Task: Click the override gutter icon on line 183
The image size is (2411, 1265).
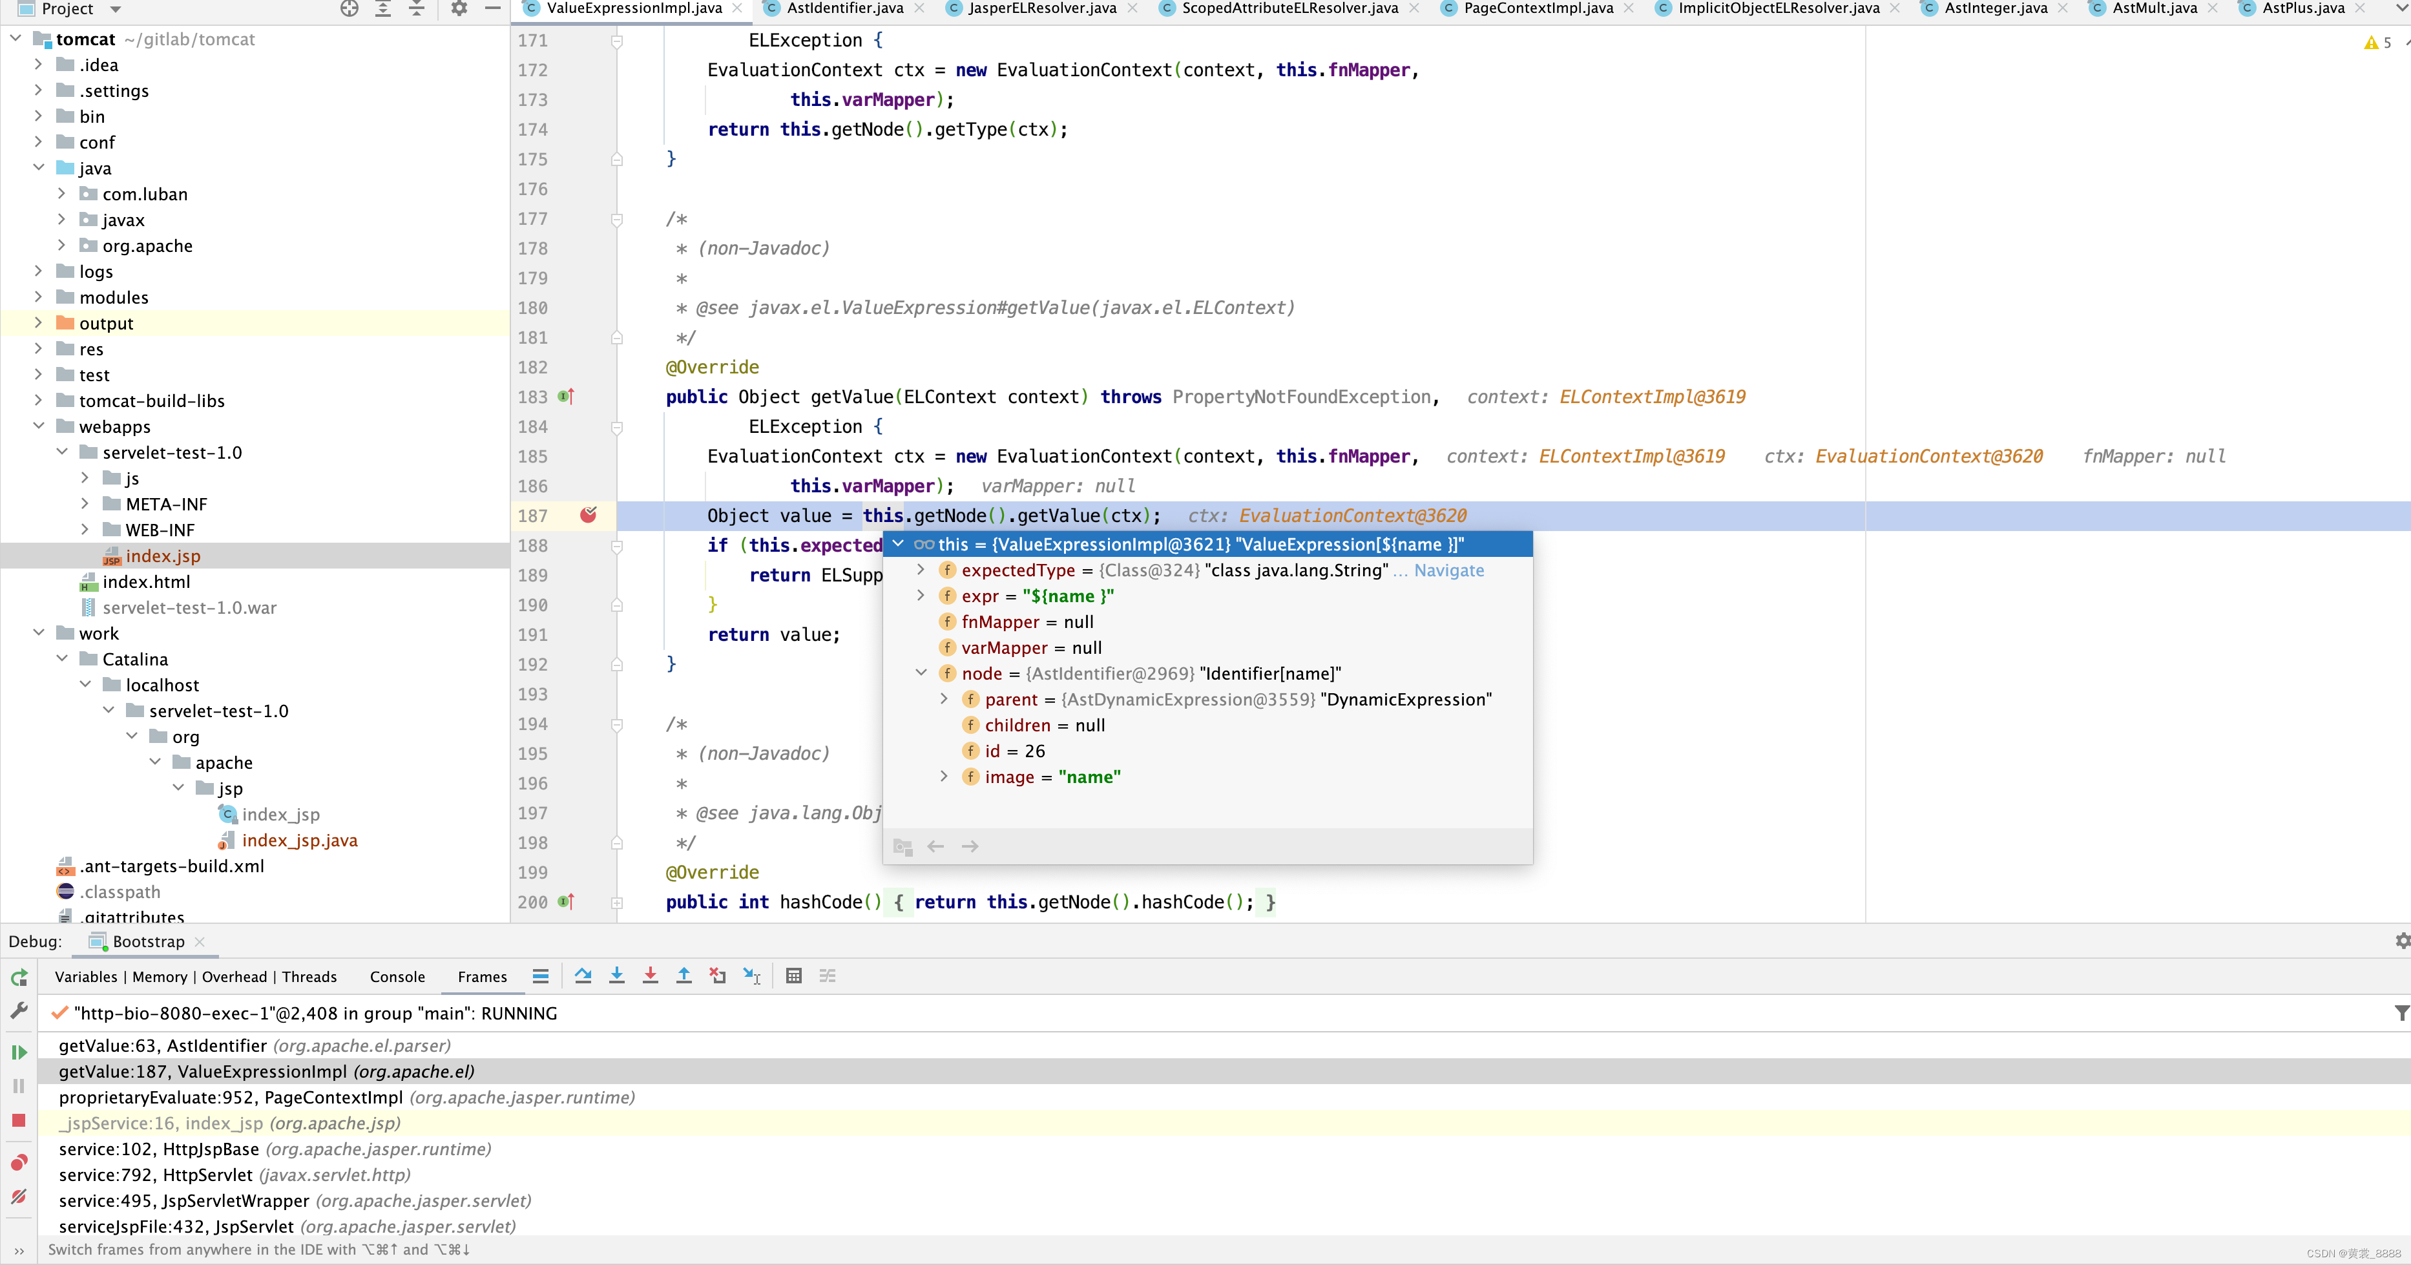Action: (x=566, y=397)
